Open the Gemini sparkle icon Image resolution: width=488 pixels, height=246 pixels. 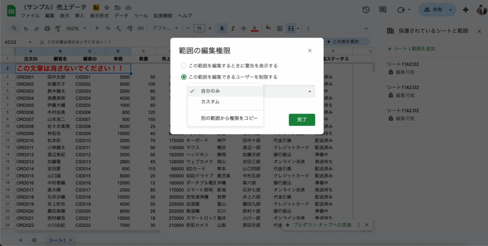click(466, 10)
